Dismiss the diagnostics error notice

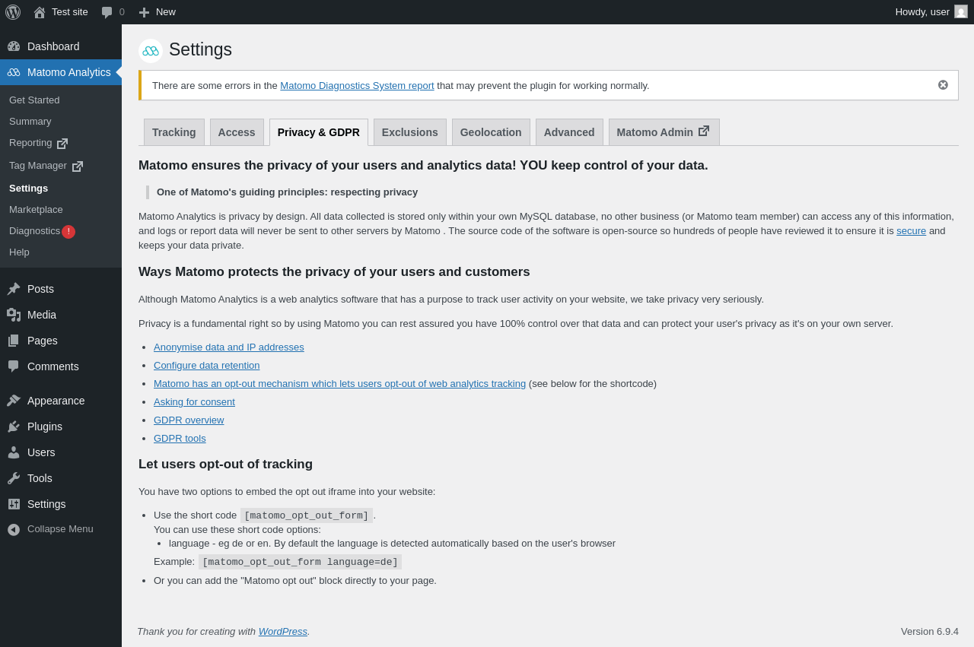[x=943, y=85]
